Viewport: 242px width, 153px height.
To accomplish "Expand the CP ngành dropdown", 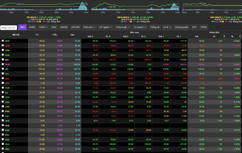I will [x=105, y=28].
